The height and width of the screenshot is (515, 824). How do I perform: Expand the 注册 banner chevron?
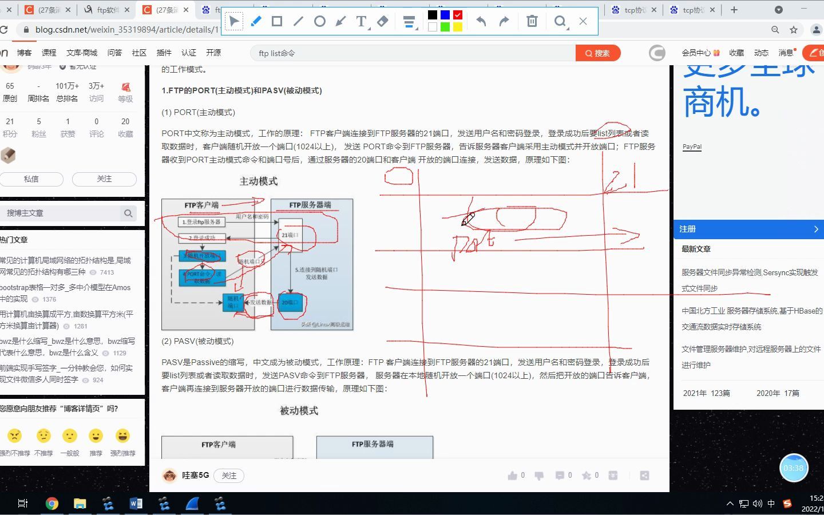tap(816, 229)
